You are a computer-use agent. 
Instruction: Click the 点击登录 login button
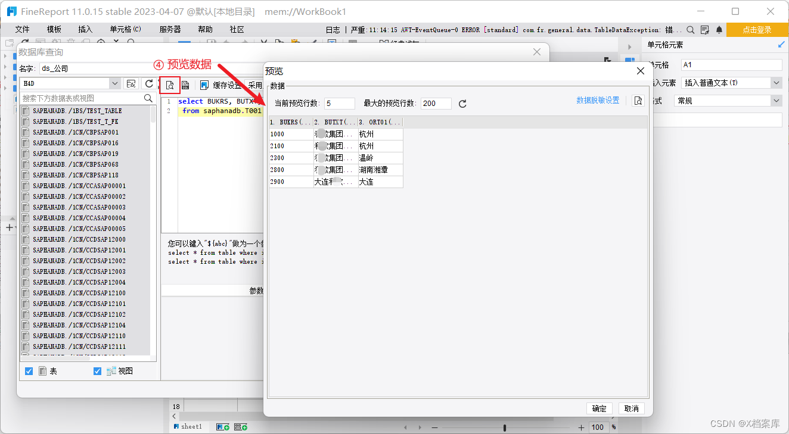(x=757, y=30)
